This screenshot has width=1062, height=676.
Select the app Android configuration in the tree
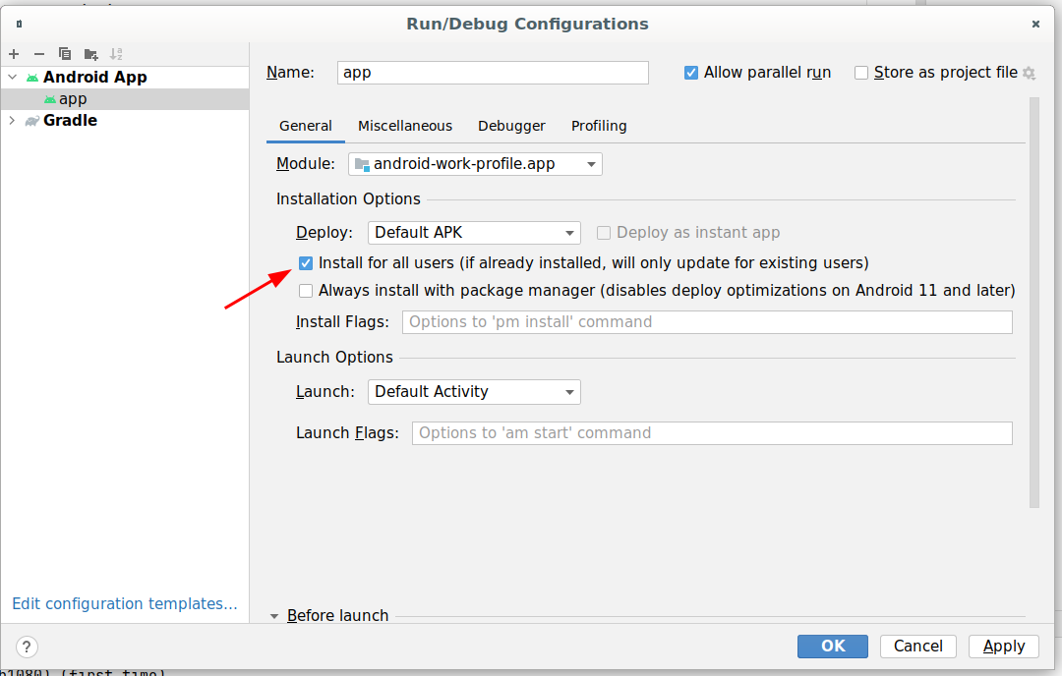73,99
